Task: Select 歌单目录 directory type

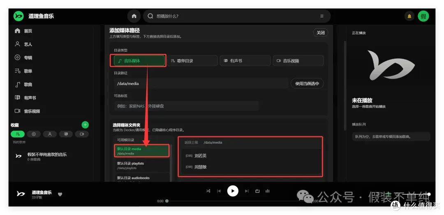Action: pyautogui.click(x=192, y=61)
